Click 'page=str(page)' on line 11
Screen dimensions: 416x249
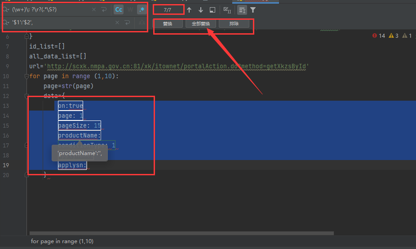coord(68,86)
